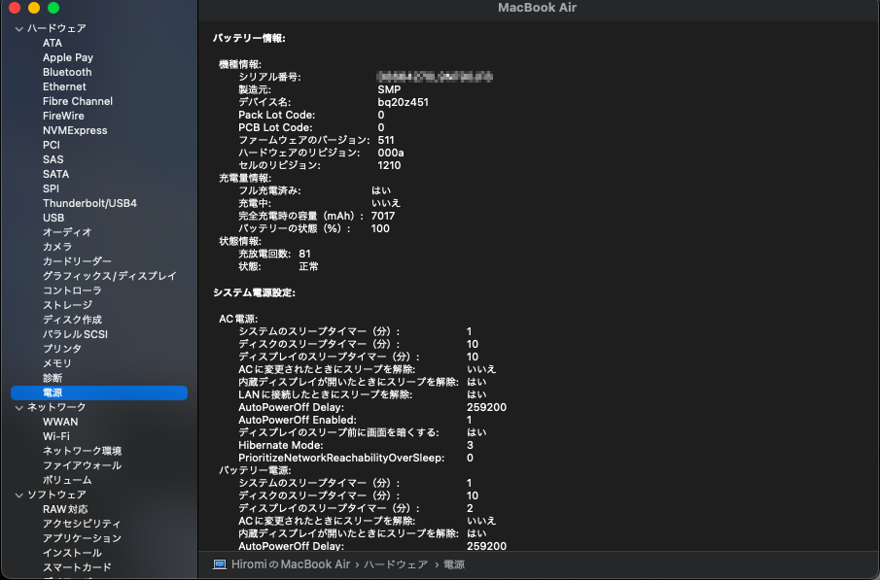Select Fibre Channel entry
This screenshot has width=880, height=580.
(x=78, y=102)
